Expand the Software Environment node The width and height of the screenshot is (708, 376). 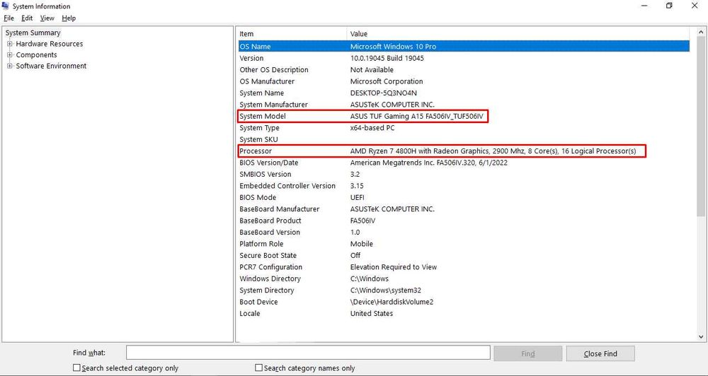(9, 66)
